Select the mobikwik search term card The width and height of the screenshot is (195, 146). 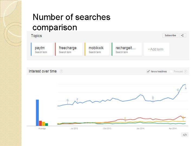point(97,49)
